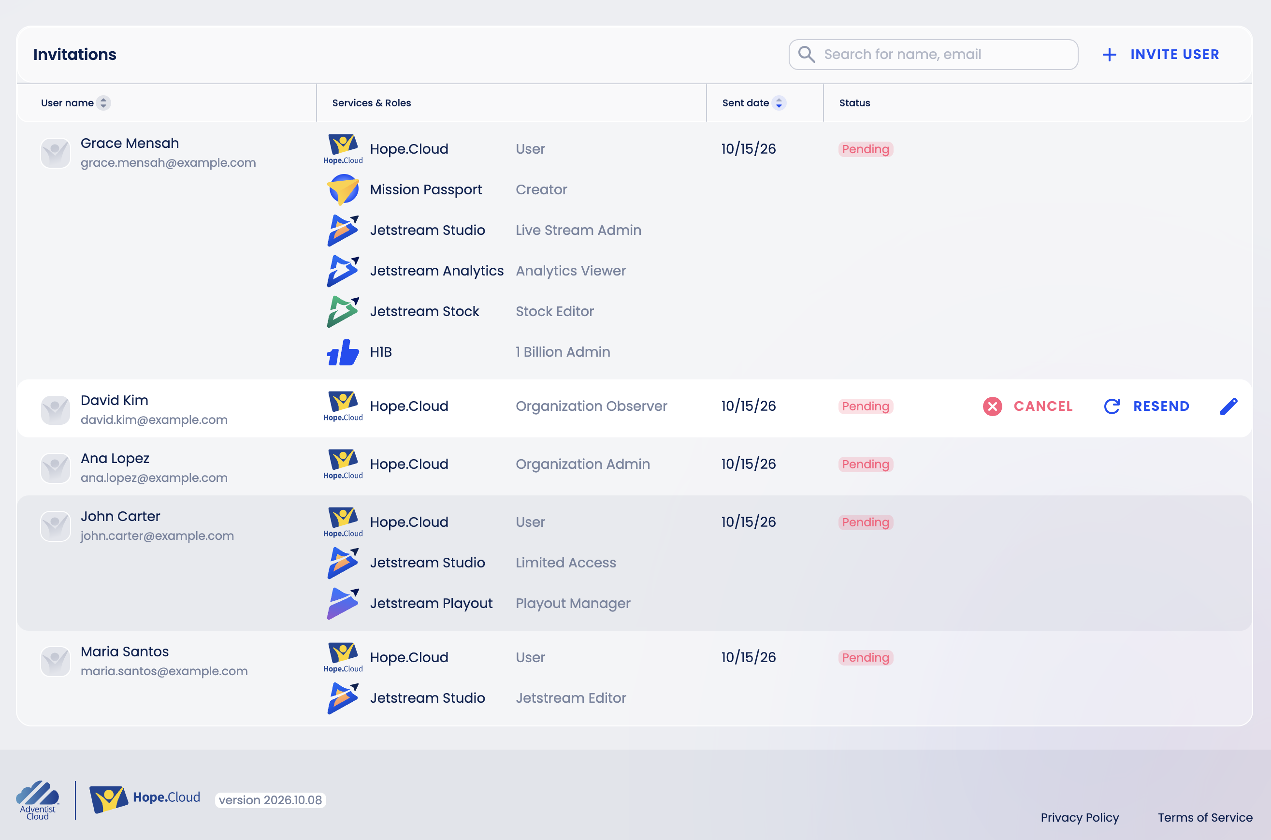This screenshot has width=1271, height=840.
Task: Click the Jetstream Playout purple icon
Action: pyautogui.click(x=343, y=604)
